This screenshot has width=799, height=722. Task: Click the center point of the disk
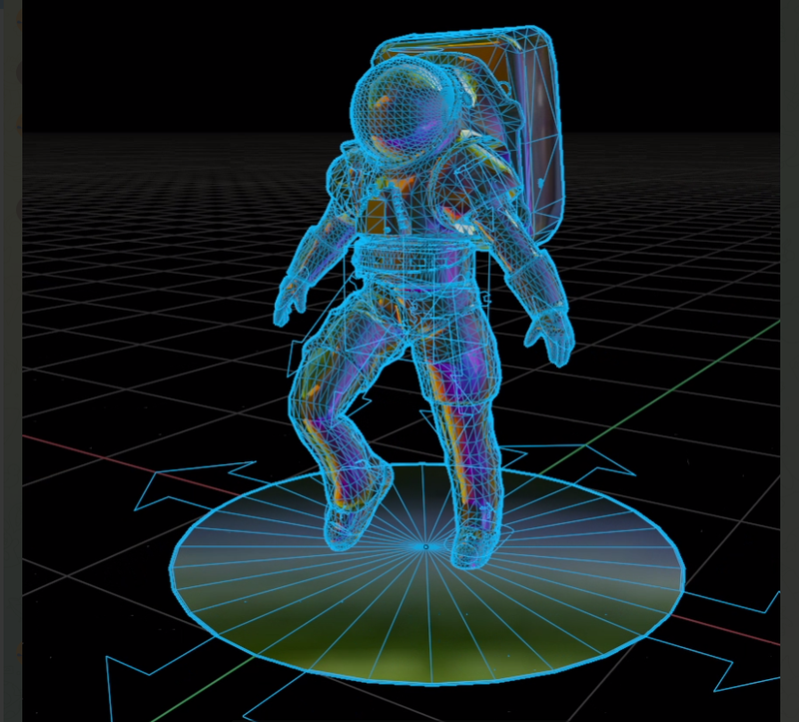(x=426, y=547)
